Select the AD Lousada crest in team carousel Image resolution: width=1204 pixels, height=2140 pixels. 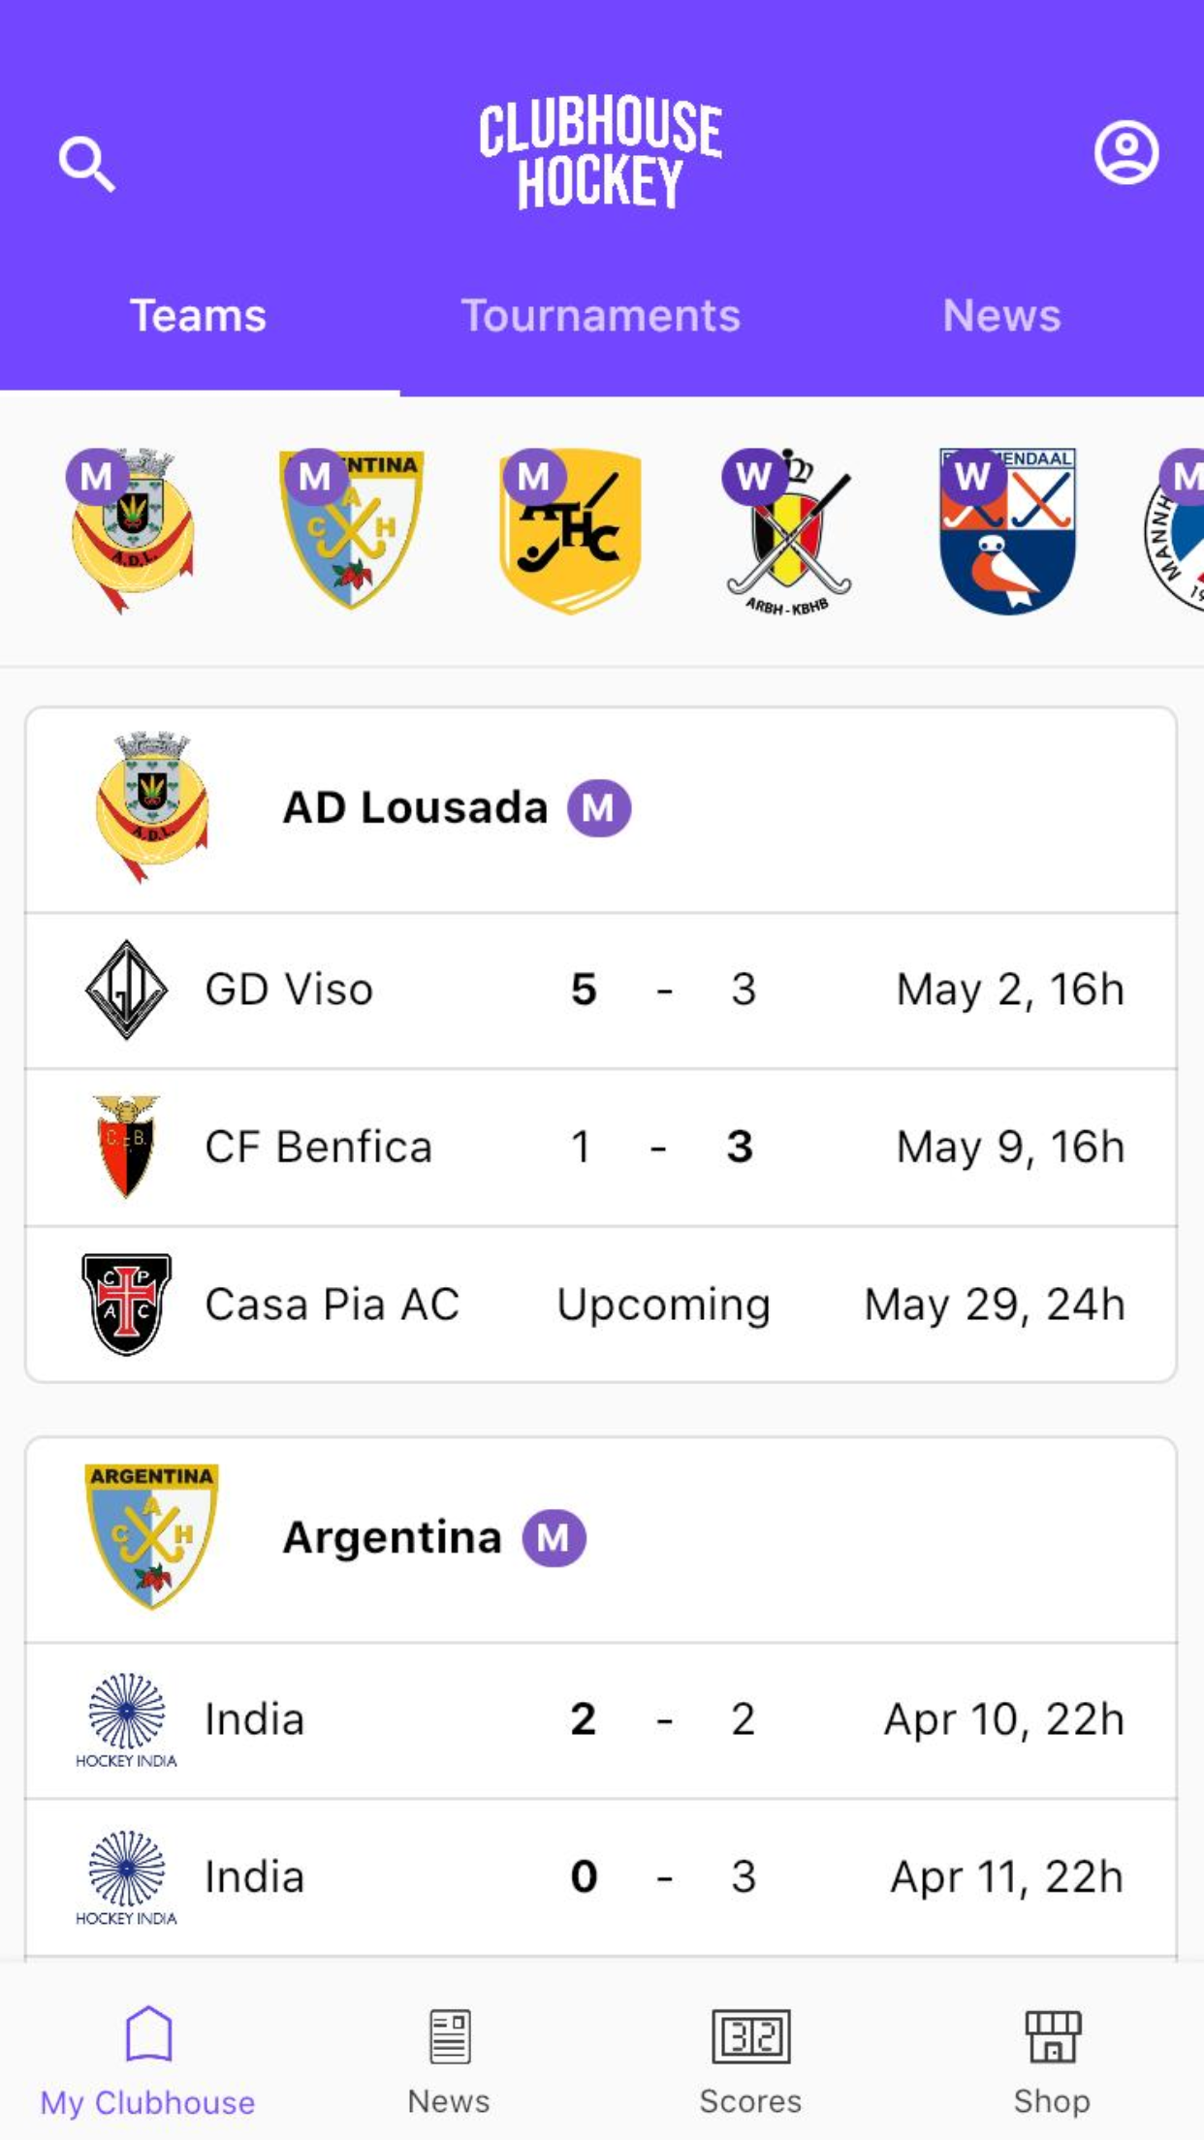coord(131,530)
